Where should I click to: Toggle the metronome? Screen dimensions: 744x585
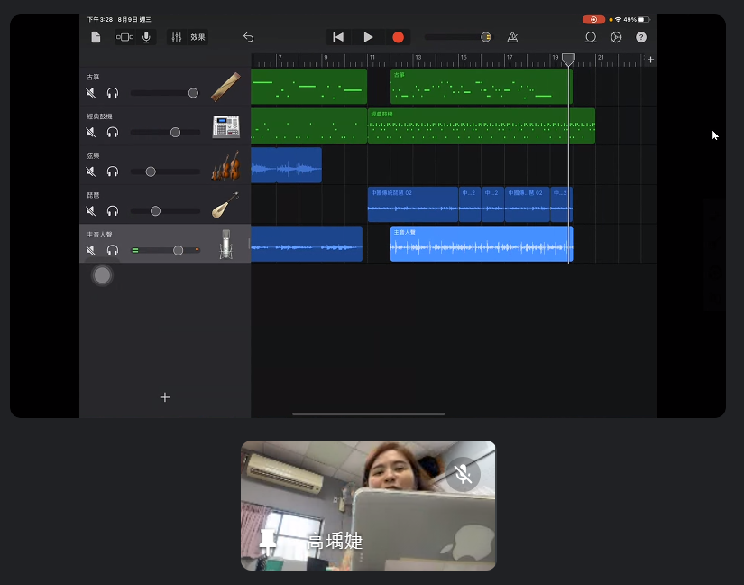[x=512, y=37]
